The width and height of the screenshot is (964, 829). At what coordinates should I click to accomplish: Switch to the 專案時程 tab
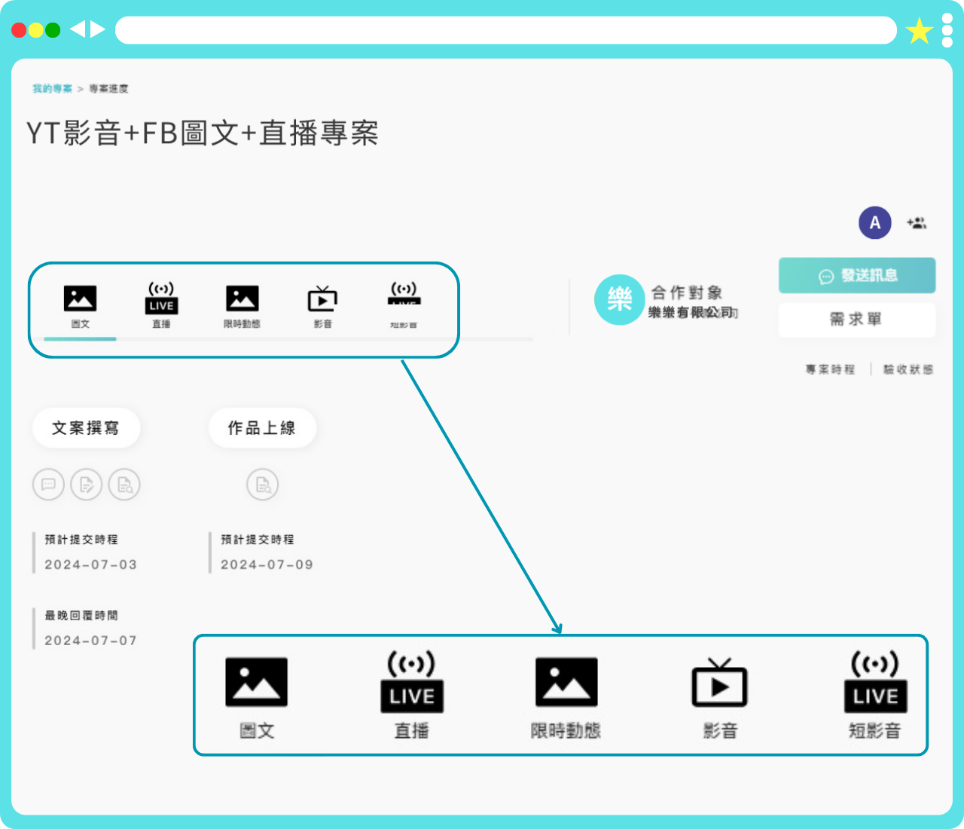pyautogui.click(x=830, y=369)
